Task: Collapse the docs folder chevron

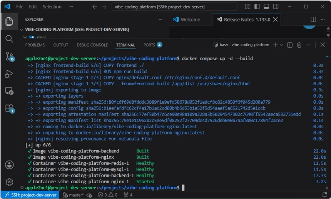Action: pyautogui.click(x=25, y=37)
